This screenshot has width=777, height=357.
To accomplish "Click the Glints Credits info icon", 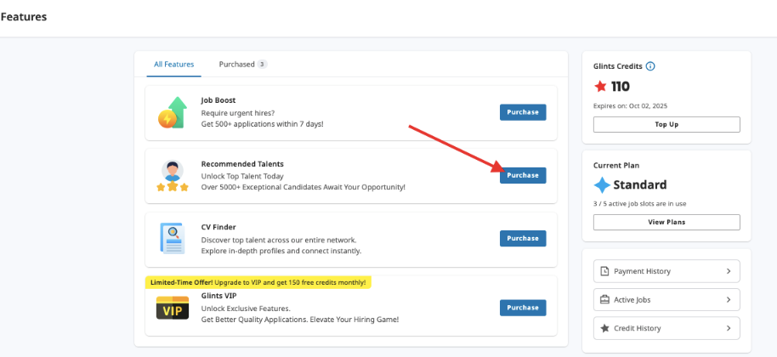I will [x=650, y=66].
